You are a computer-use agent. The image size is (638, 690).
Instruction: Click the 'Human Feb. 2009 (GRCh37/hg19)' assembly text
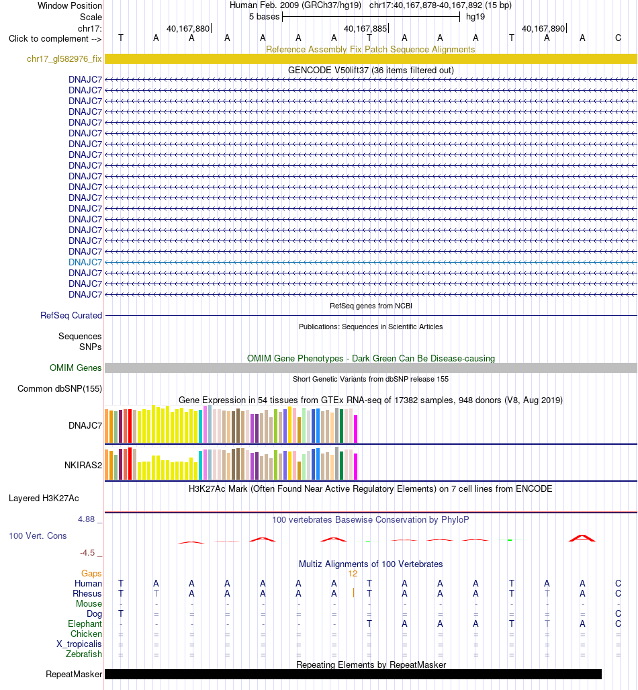[295, 6]
